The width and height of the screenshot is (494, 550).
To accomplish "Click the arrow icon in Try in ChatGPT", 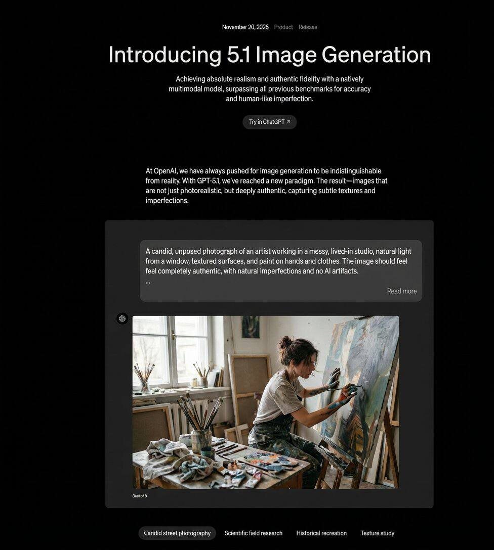I will tap(289, 122).
